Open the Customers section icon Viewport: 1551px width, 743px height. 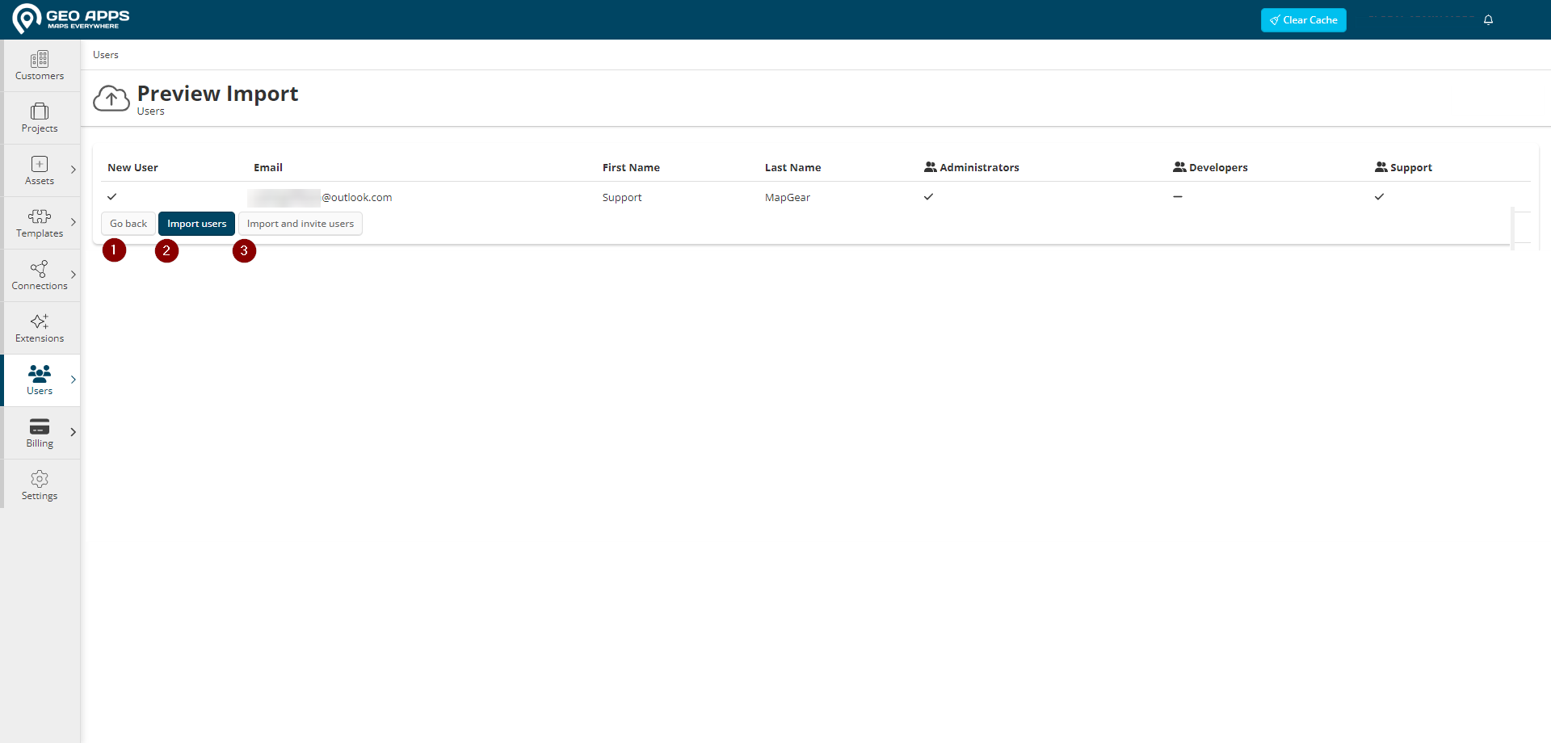[x=40, y=59]
